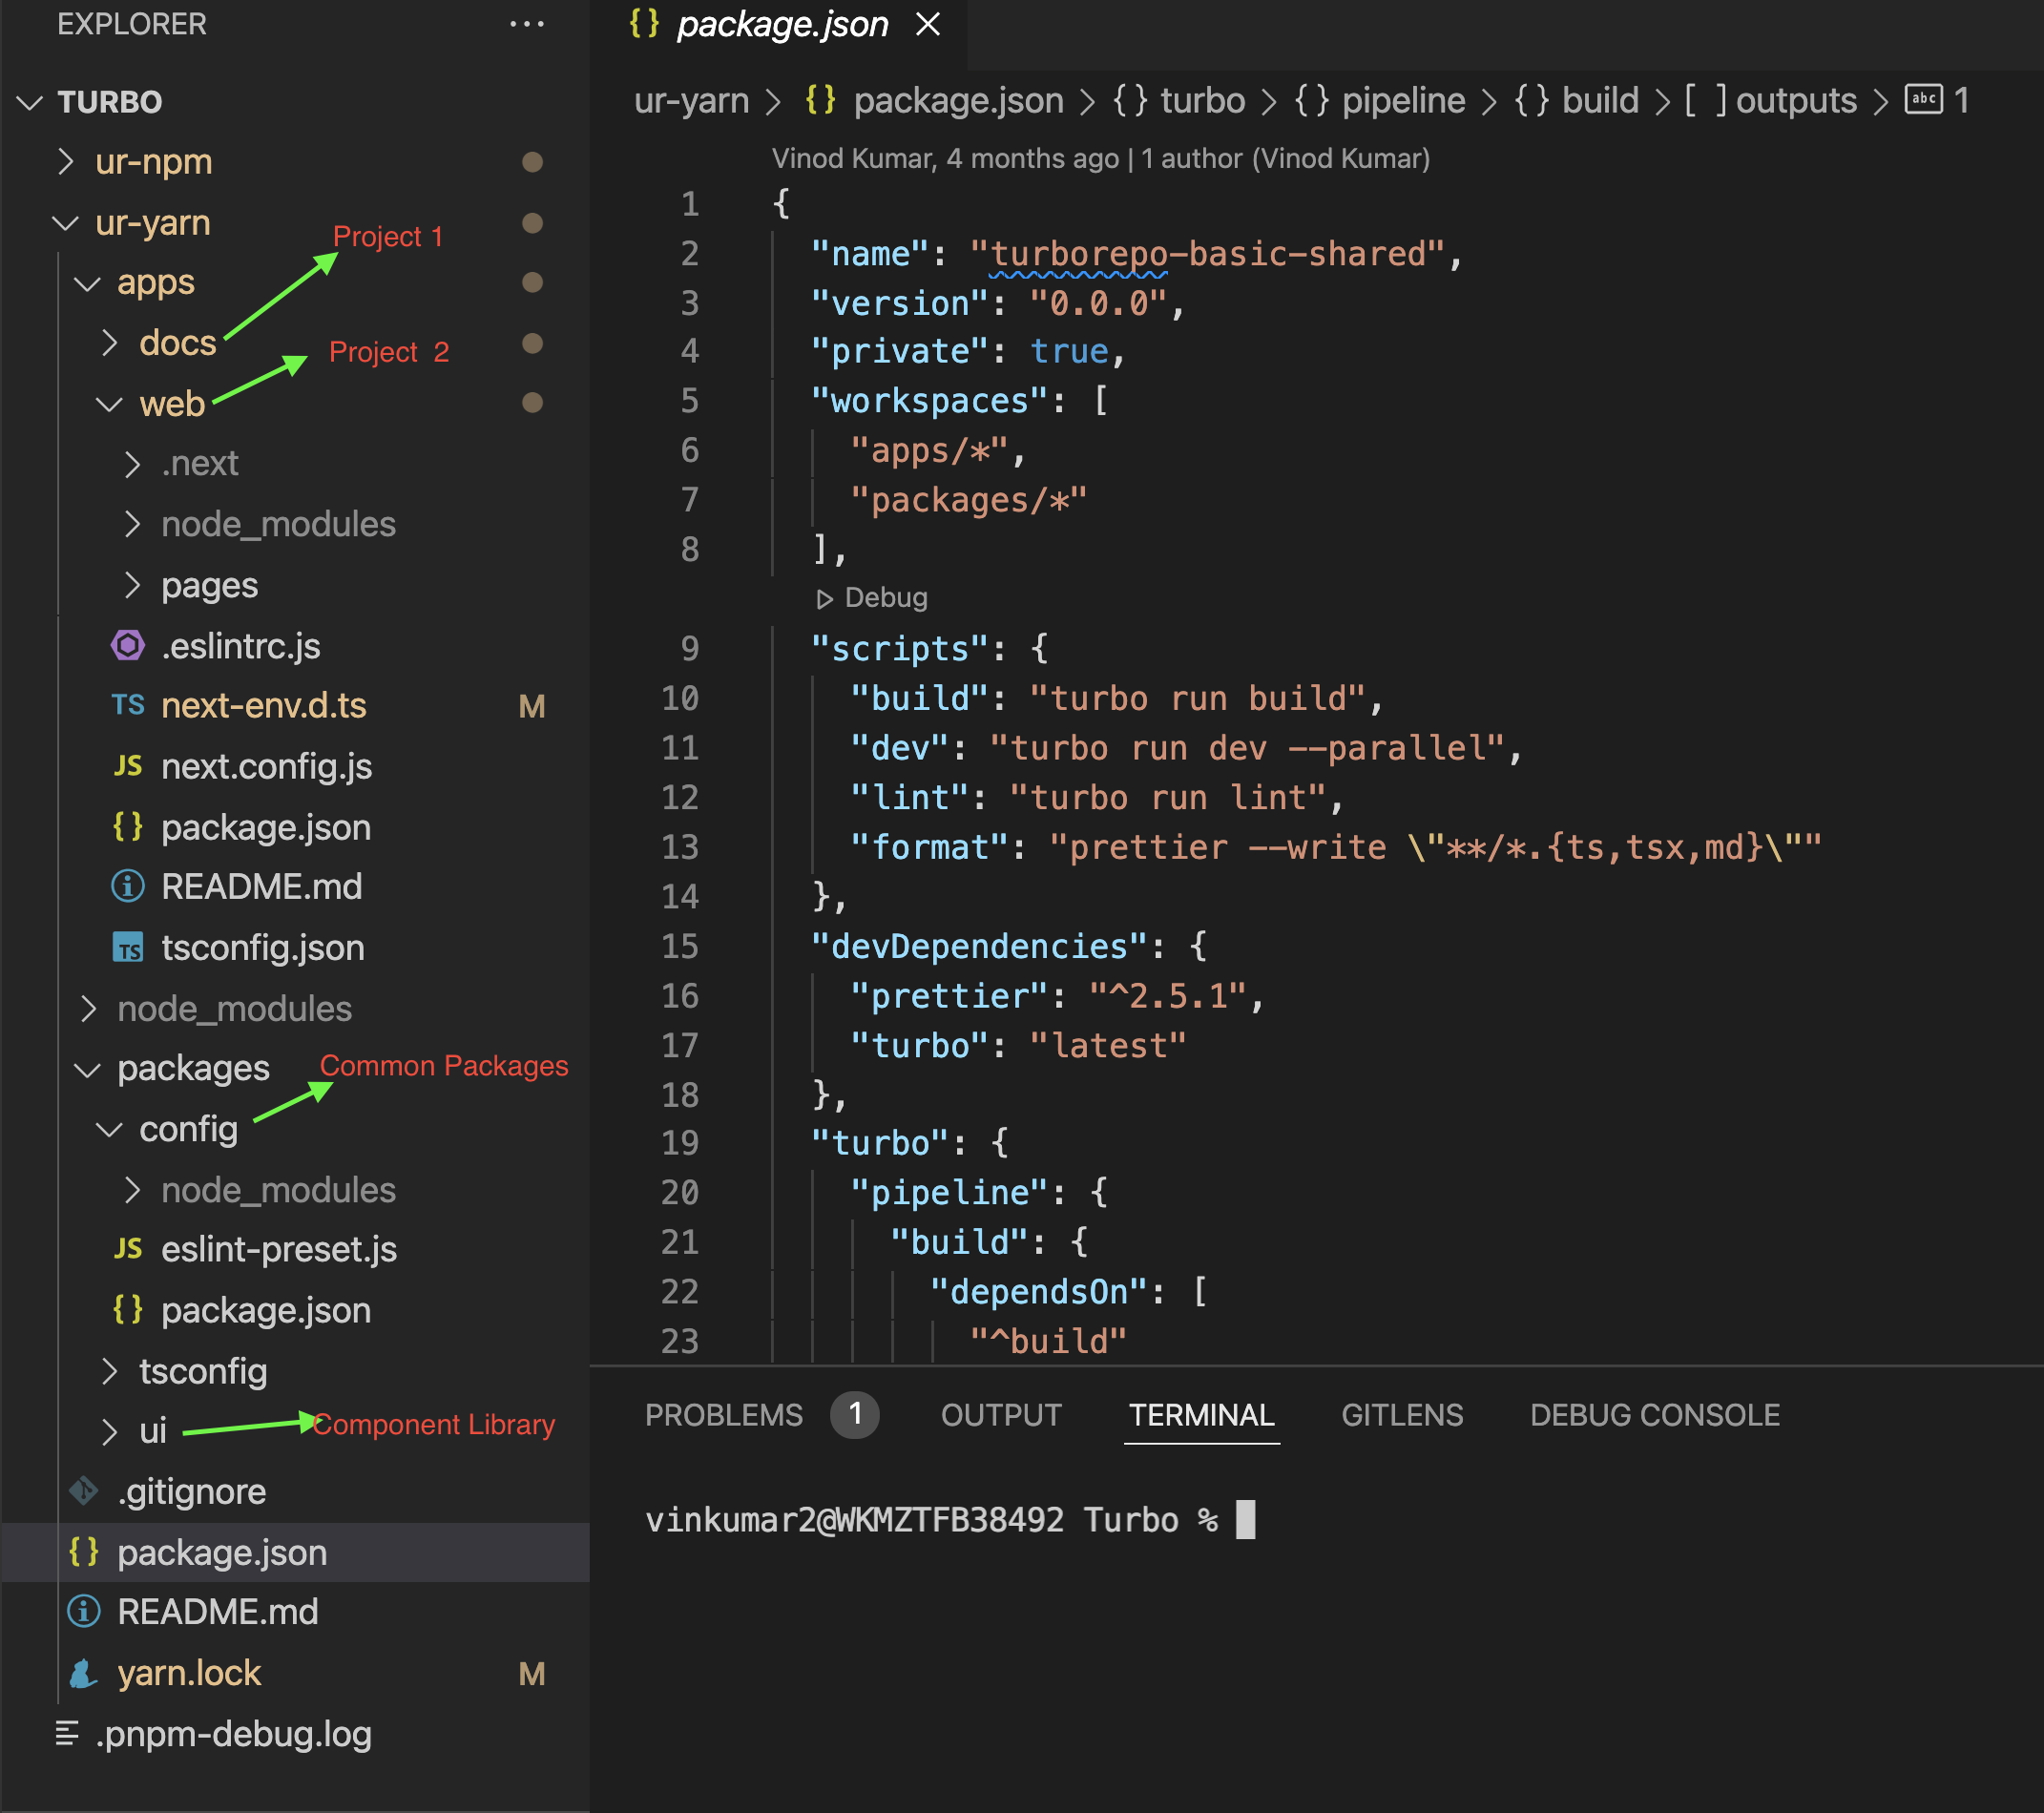Open Explorer more actions ellipsis menu
This screenshot has width=2044, height=1813.
tap(527, 24)
